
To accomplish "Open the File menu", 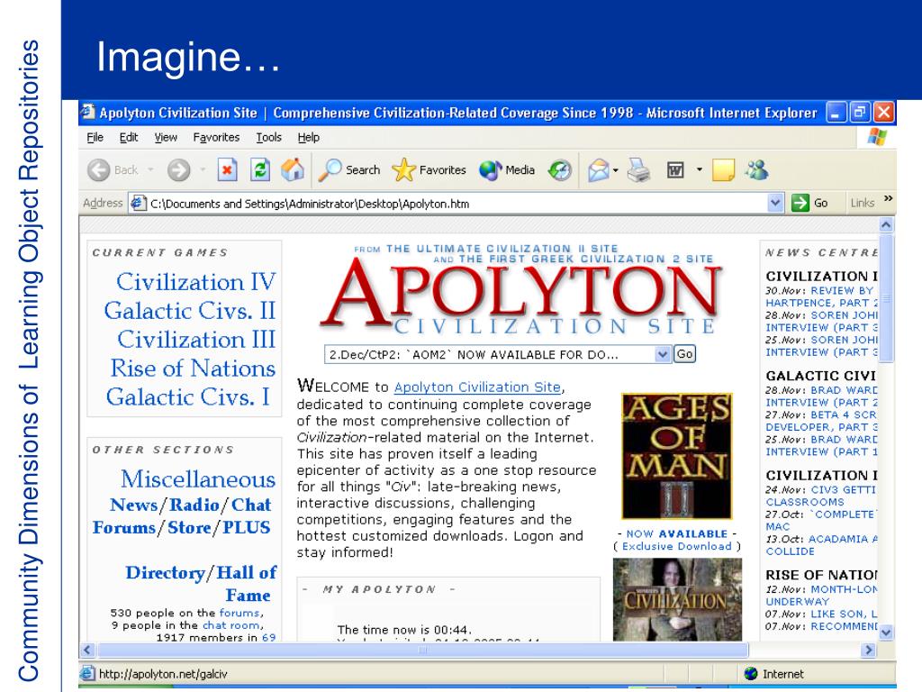I will tap(95, 137).
